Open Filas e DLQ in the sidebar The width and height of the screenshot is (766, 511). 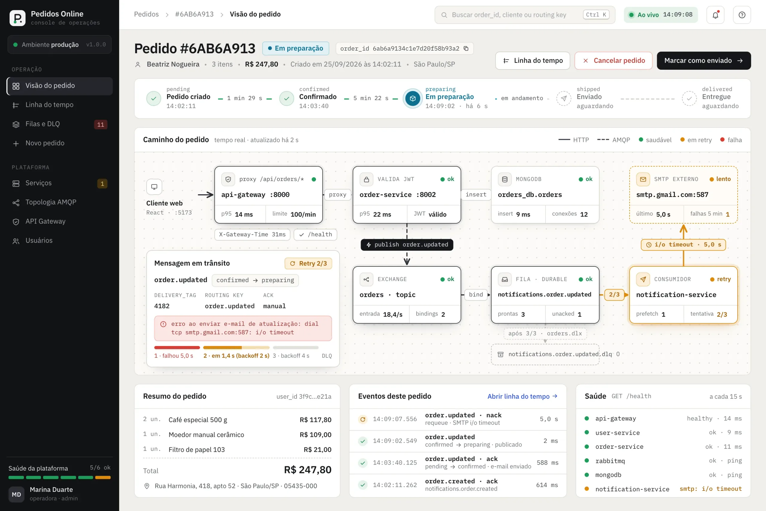point(60,124)
